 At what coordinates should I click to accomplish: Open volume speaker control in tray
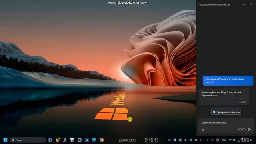234,140
